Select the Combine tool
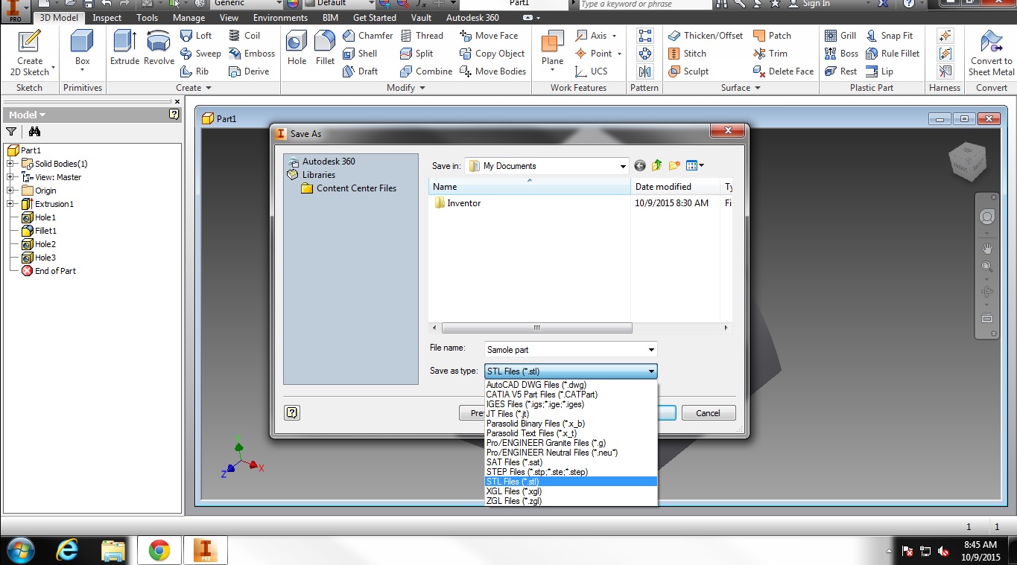 click(x=426, y=71)
